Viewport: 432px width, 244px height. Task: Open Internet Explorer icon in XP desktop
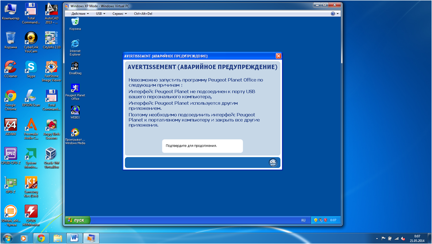[x=75, y=47]
